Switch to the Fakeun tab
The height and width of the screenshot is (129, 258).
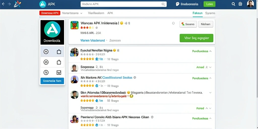[x=198, y=13]
